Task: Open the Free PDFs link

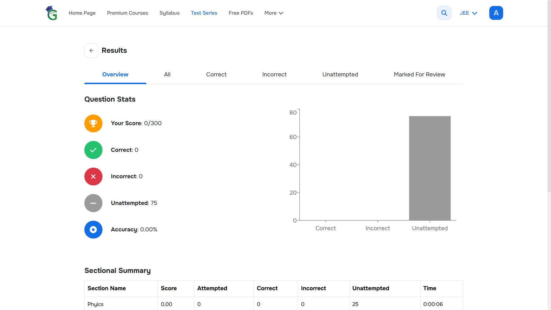Action: click(x=241, y=13)
